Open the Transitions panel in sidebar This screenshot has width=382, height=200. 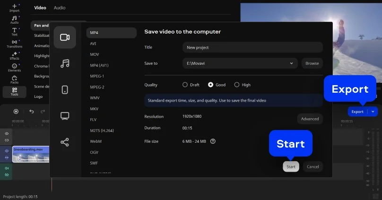pos(14,44)
